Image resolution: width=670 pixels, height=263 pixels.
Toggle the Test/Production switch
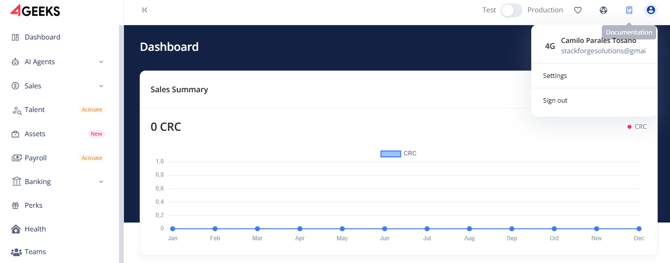tap(511, 10)
